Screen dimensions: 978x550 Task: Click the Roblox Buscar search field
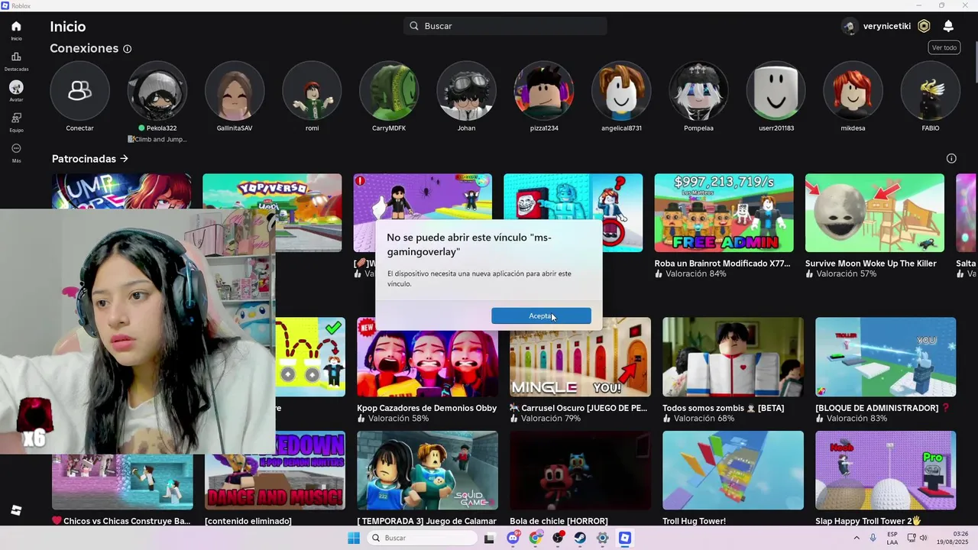(505, 26)
